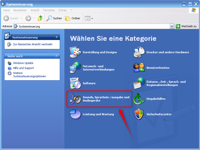This screenshot has height=150, width=200.
Task: Click the forward navigation arrow
Action: 28,18
